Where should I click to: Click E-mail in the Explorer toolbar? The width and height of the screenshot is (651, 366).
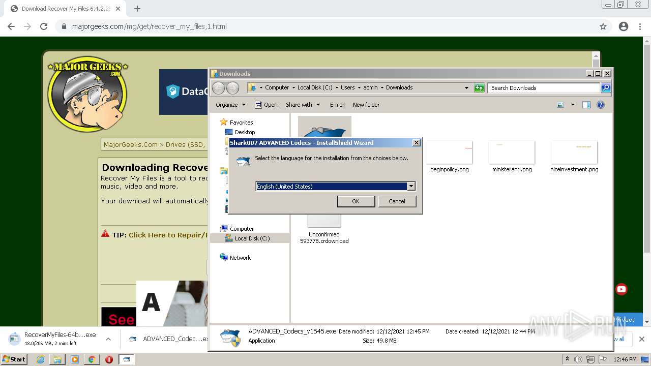[337, 105]
